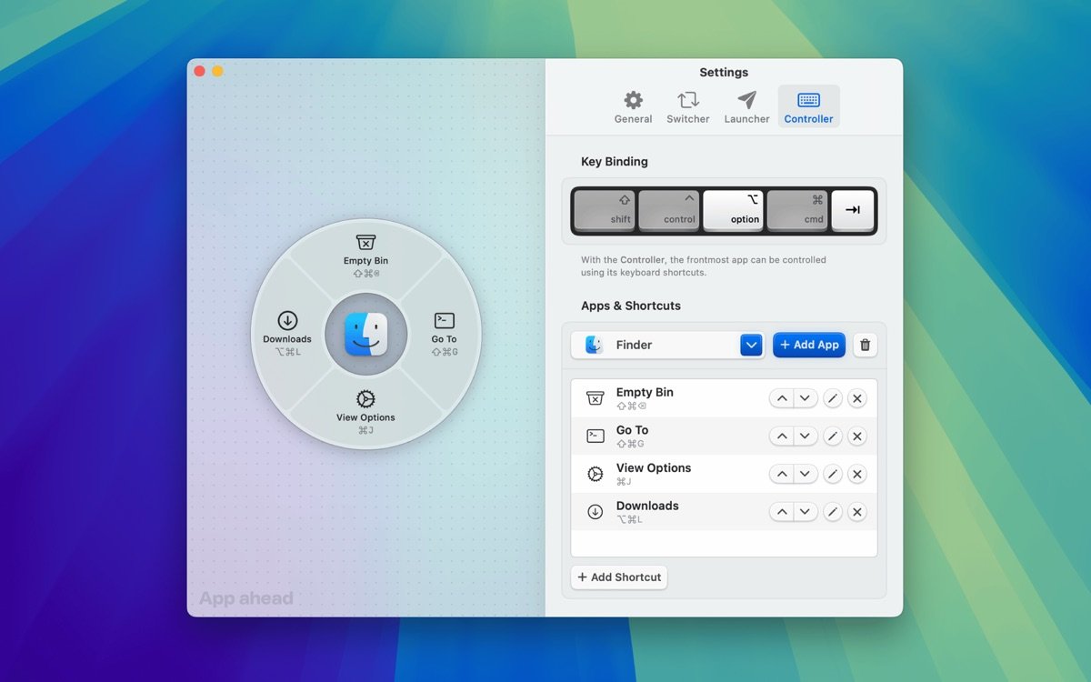The image size is (1091, 682).
Task: Move Go To shortcut down
Action: [x=805, y=436]
